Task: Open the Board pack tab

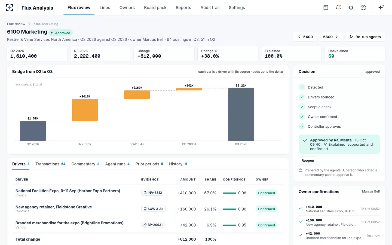Action: click(x=155, y=8)
